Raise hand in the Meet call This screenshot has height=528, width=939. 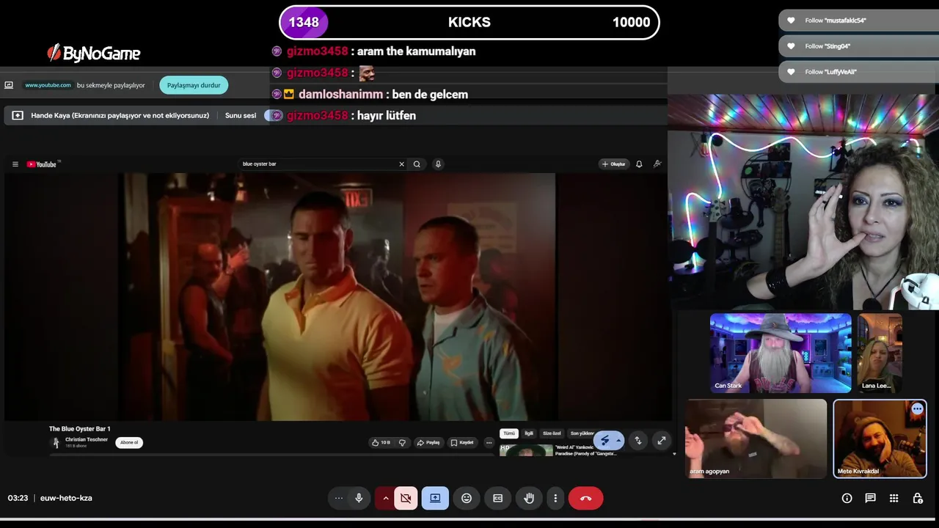click(x=529, y=498)
